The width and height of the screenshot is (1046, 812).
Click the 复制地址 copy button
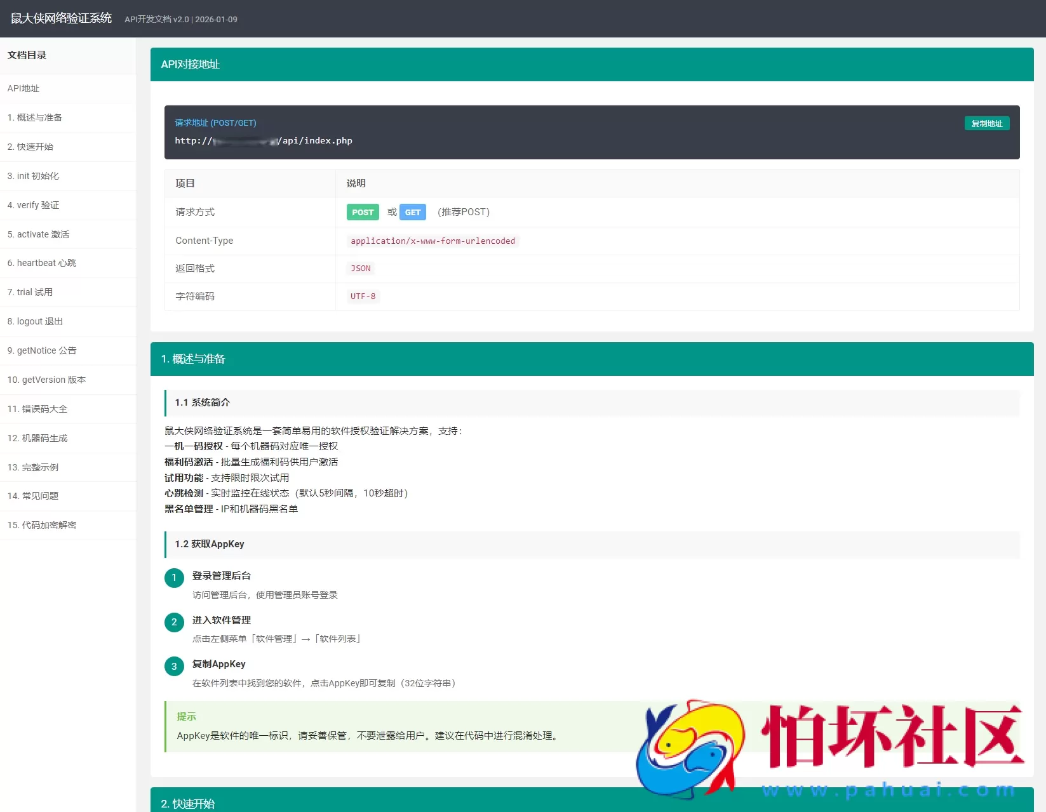986,123
